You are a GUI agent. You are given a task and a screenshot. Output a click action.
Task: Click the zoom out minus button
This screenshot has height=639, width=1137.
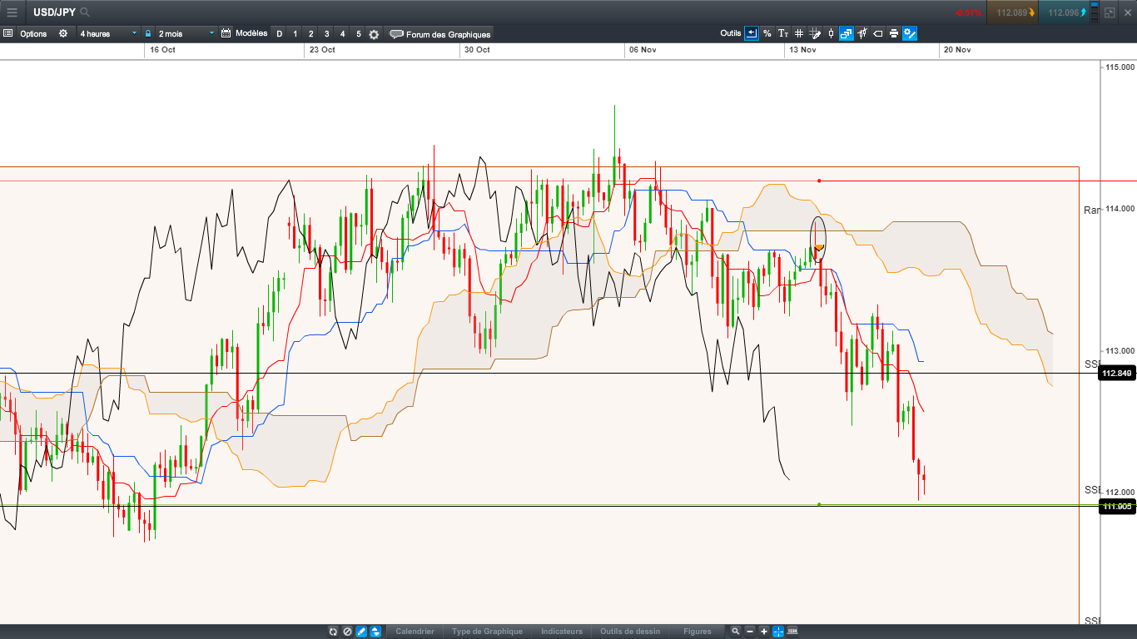[x=750, y=632]
